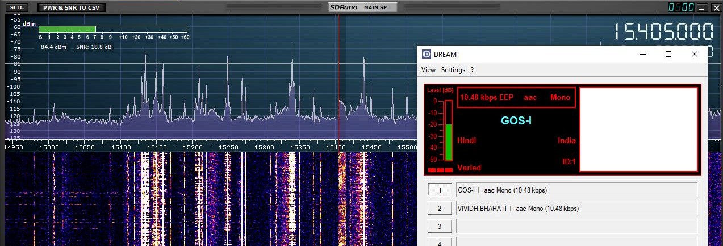Click the SNR: 18.8 dB reading
The image size is (723, 246).
(94, 47)
